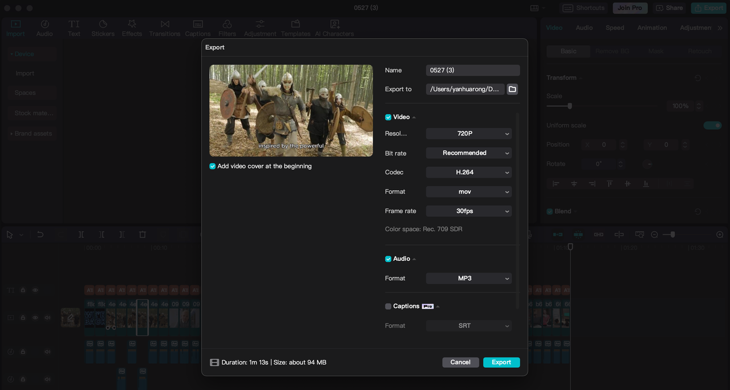Toggle the Audio export checkbox
The height and width of the screenshot is (390, 730).
pyautogui.click(x=388, y=259)
